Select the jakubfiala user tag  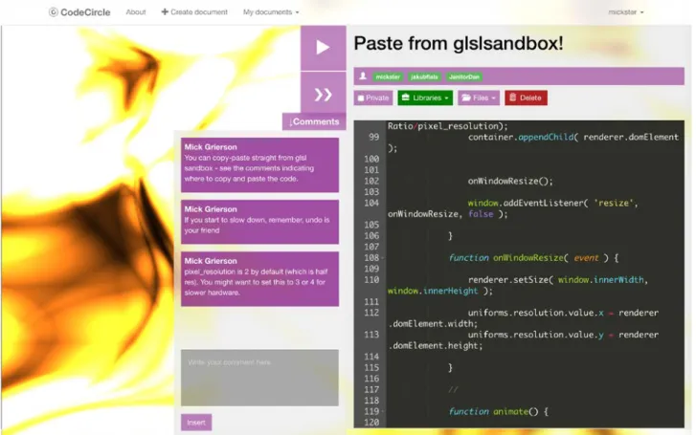click(424, 76)
